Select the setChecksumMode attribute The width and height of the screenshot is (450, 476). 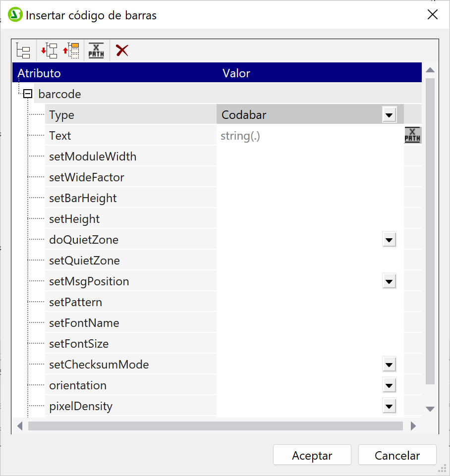point(131,364)
